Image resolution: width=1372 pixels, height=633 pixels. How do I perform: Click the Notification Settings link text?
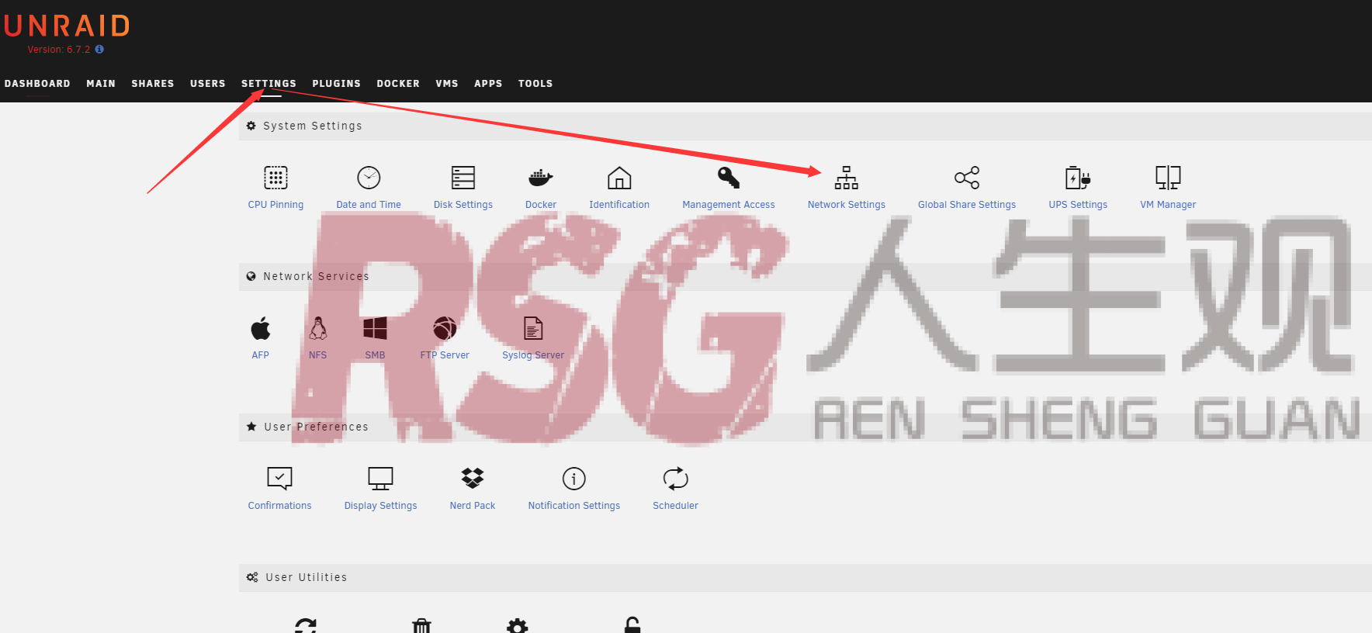click(574, 506)
